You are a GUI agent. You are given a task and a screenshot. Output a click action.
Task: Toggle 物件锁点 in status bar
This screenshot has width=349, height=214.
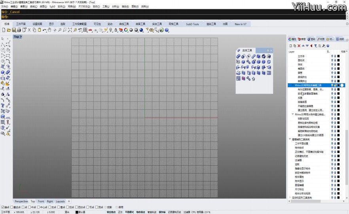(x=140, y=212)
